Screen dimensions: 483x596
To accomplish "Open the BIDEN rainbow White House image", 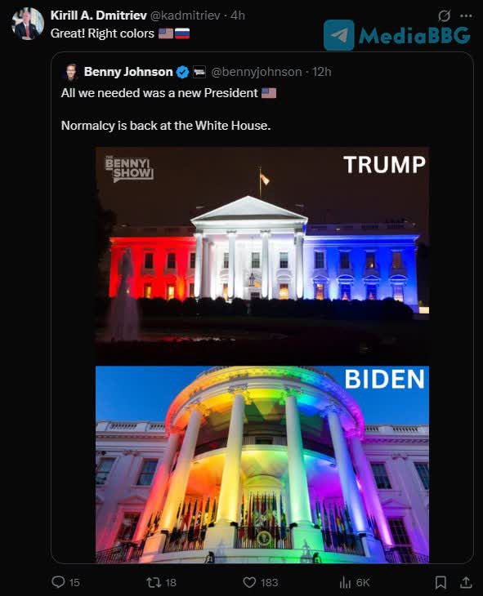I will [262, 464].
